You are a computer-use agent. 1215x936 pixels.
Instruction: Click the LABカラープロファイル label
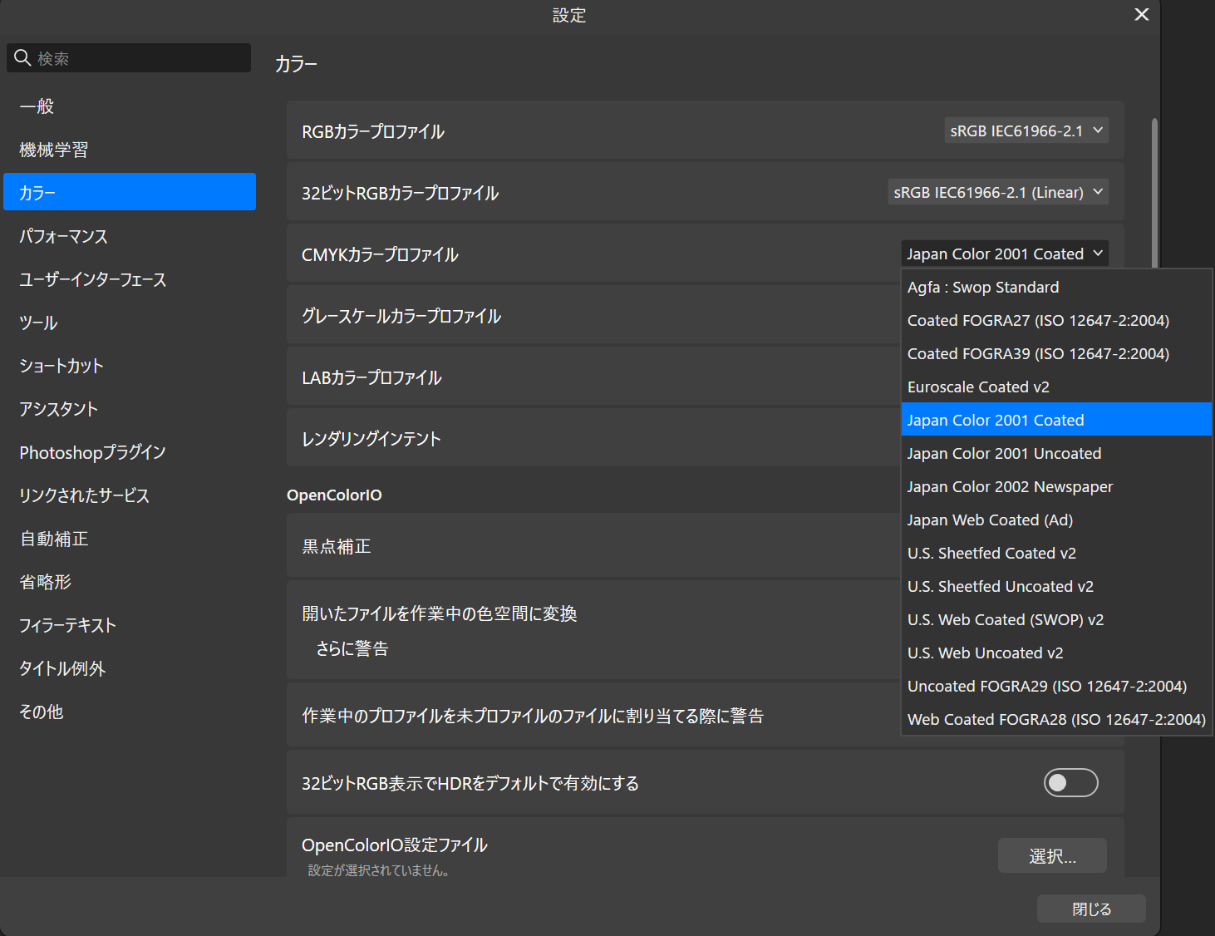click(371, 377)
